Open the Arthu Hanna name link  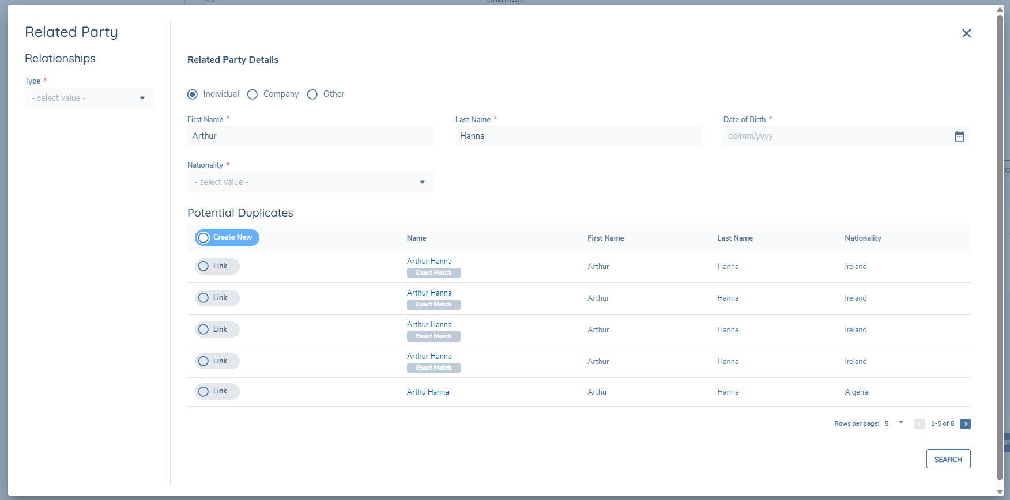pyautogui.click(x=428, y=392)
